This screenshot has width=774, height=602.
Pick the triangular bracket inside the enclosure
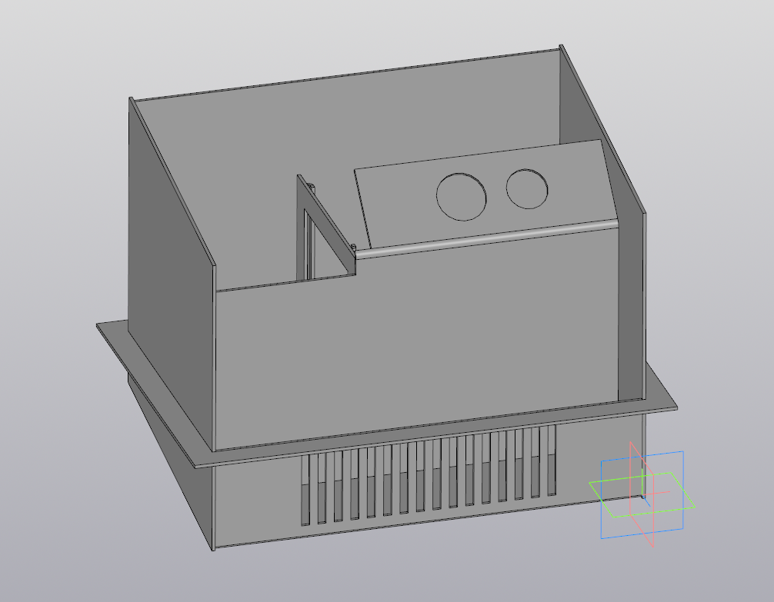click(325, 228)
